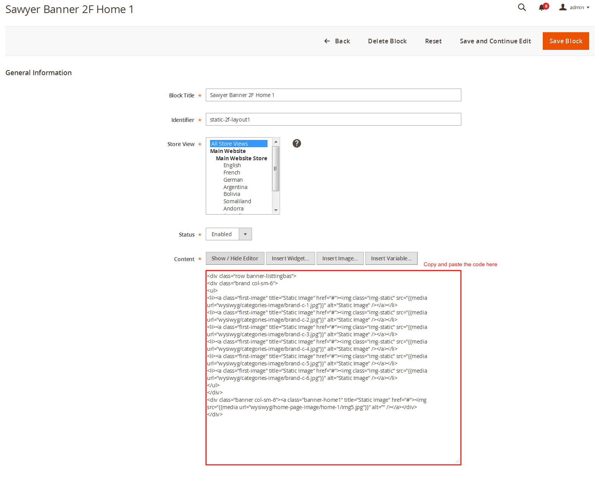
Task: Click the back arrow icon beside Back
Action: [327, 41]
